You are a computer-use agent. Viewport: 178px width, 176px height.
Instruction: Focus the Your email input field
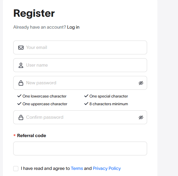tap(80, 47)
